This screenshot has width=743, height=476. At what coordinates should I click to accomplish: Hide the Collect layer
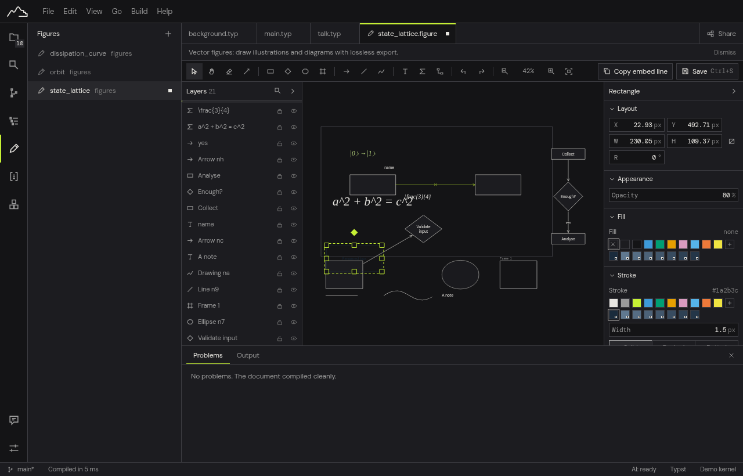point(294,208)
